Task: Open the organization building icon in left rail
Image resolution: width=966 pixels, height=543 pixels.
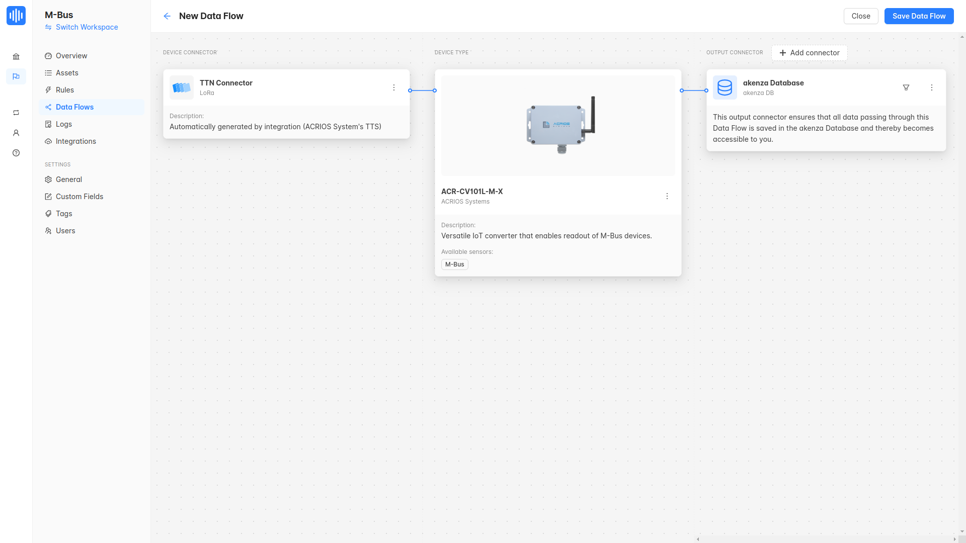Action: [16, 57]
